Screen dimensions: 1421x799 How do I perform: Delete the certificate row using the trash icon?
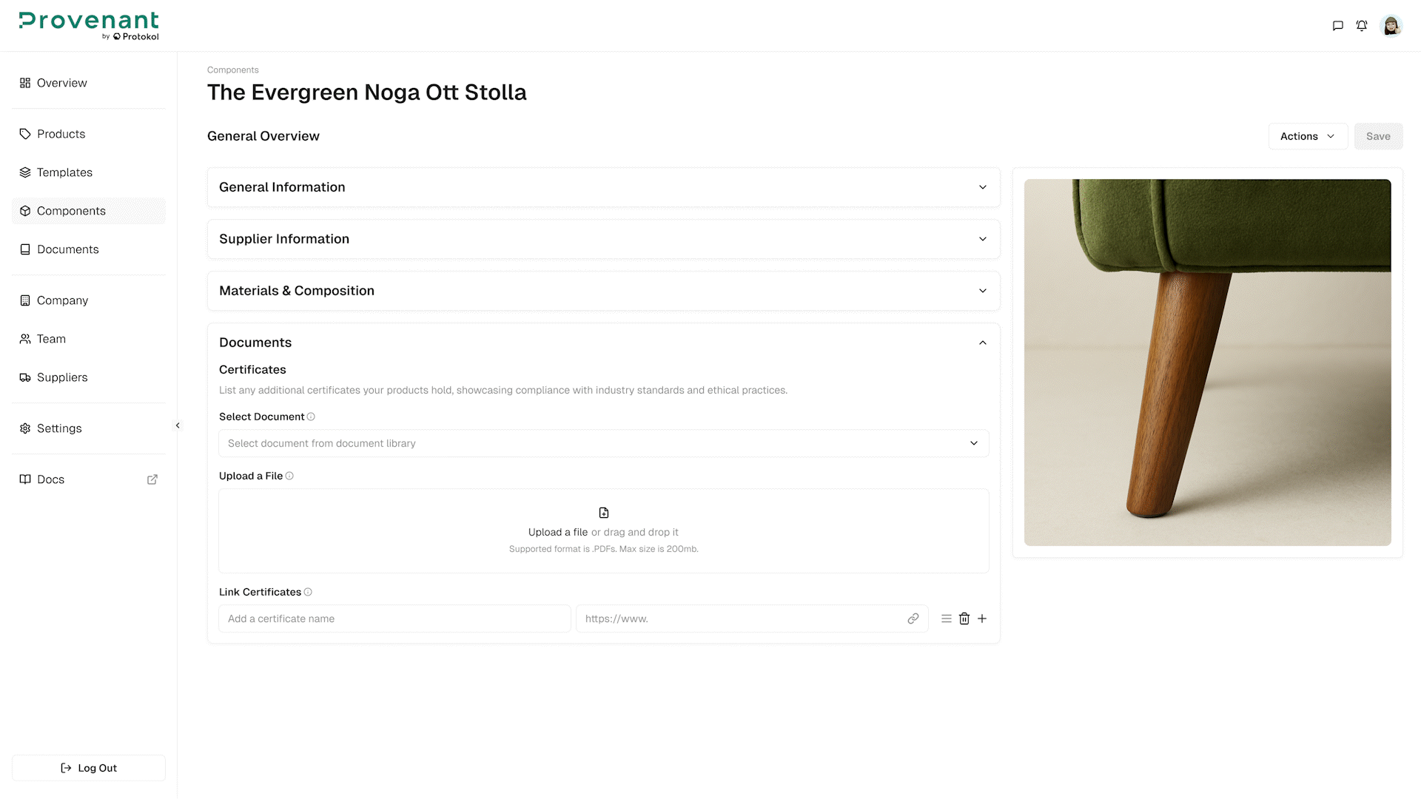click(x=964, y=618)
